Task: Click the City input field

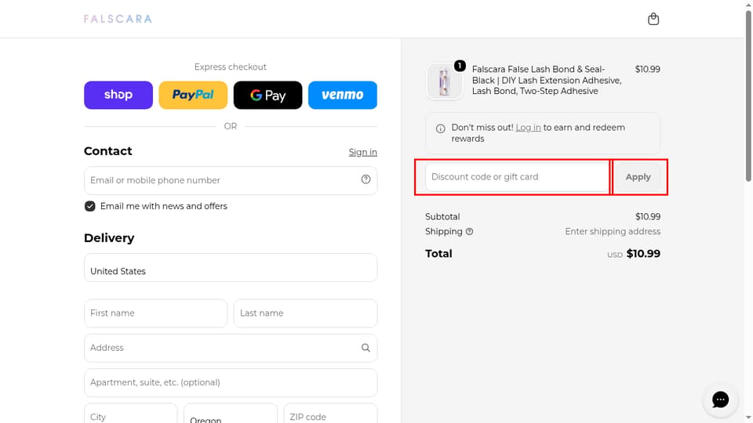Action: click(x=131, y=414)
